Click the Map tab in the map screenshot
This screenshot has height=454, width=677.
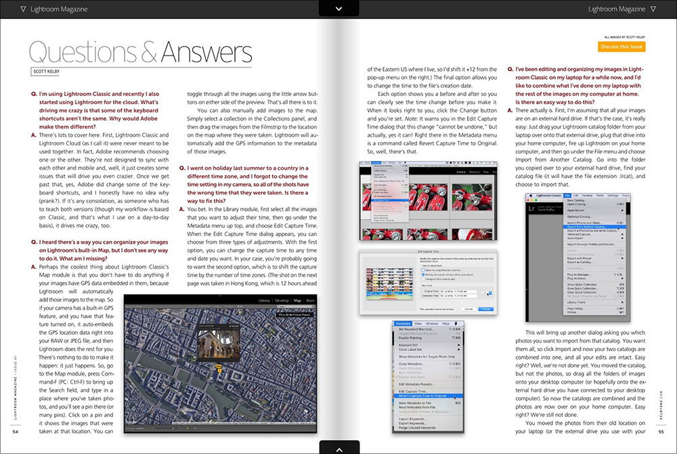[297, 300]
